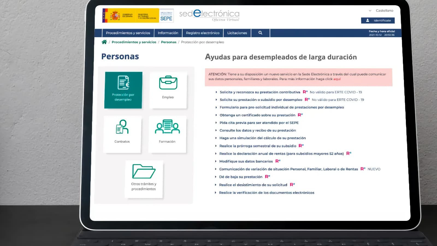
Task: Open the Formación people icon
Action: tap(167, 127)
